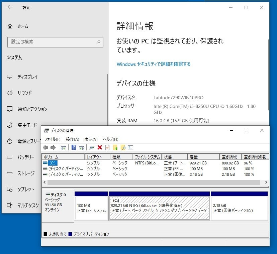Screen dimensions: 277x254
Task: Sort by 空き領域 column header
Action: click(x=230, y=157)
